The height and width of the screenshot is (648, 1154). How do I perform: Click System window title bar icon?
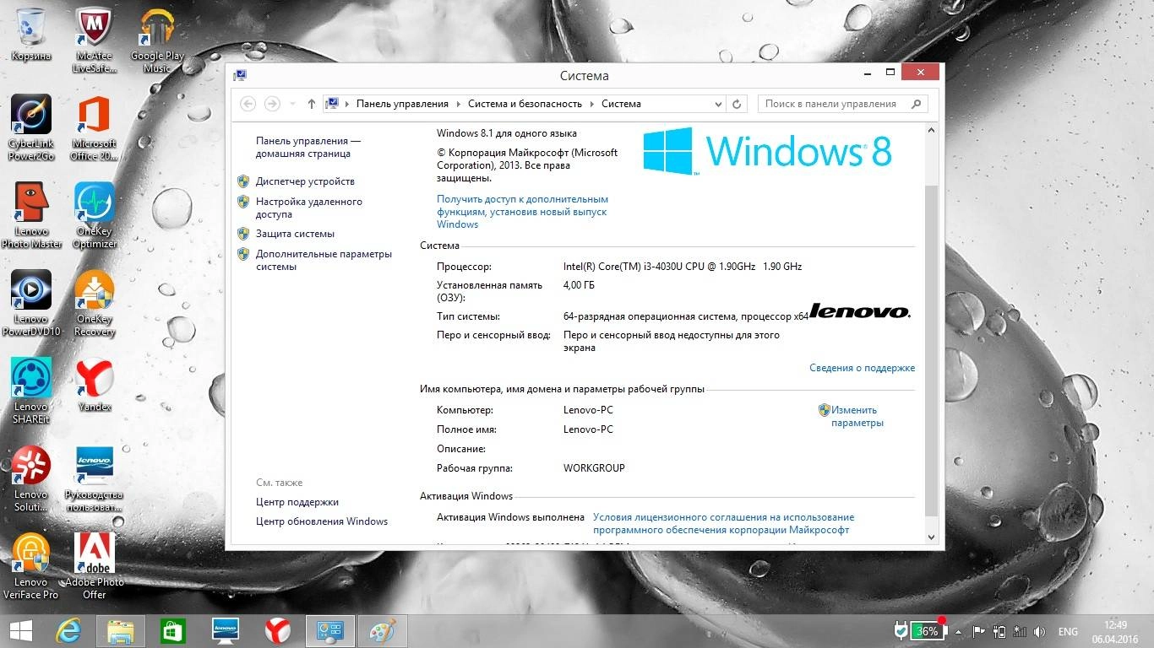[240, 75]
